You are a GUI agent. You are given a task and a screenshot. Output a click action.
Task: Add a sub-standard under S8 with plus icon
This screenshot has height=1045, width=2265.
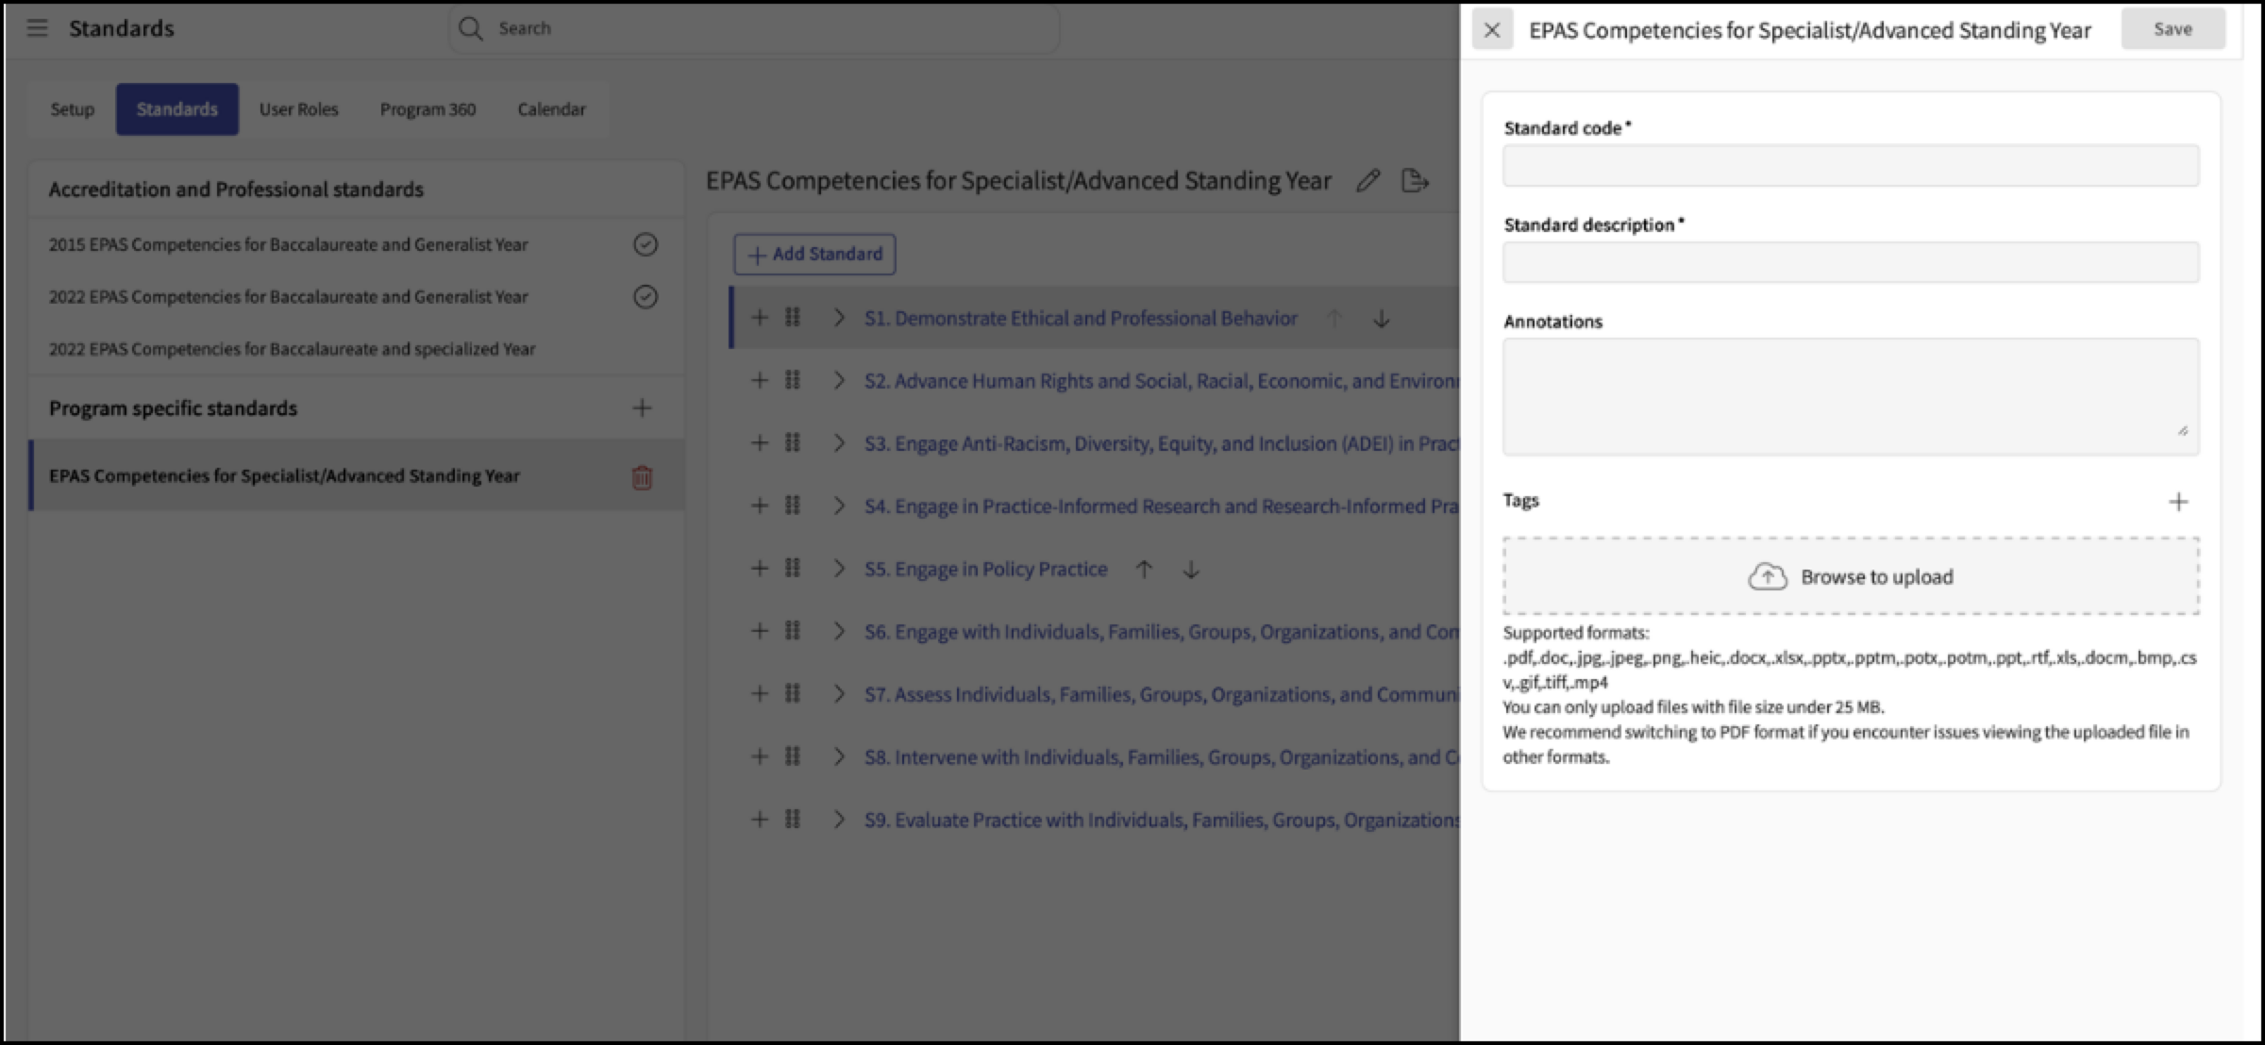point(760,756)
